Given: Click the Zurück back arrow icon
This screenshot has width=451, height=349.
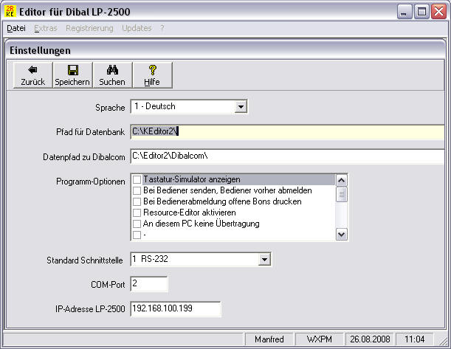Looking at the screenshot, I should [x=32, y=70].
